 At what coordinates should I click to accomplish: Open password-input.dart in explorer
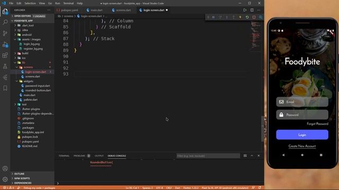[32, 85]
